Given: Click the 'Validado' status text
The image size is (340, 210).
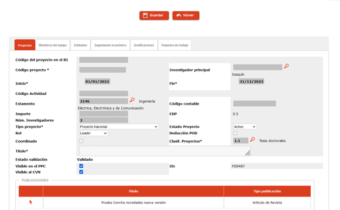Looking at the screenshot, I should point(85,160).
